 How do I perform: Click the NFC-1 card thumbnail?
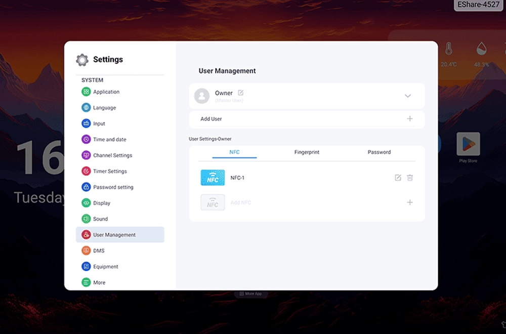tap(213, 178)
